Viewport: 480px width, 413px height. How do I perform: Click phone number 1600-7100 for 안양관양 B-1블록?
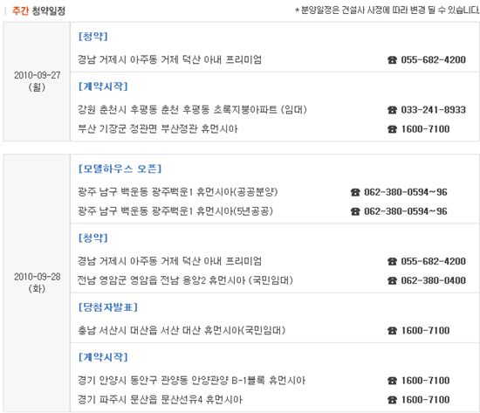(x=426, y=381)
